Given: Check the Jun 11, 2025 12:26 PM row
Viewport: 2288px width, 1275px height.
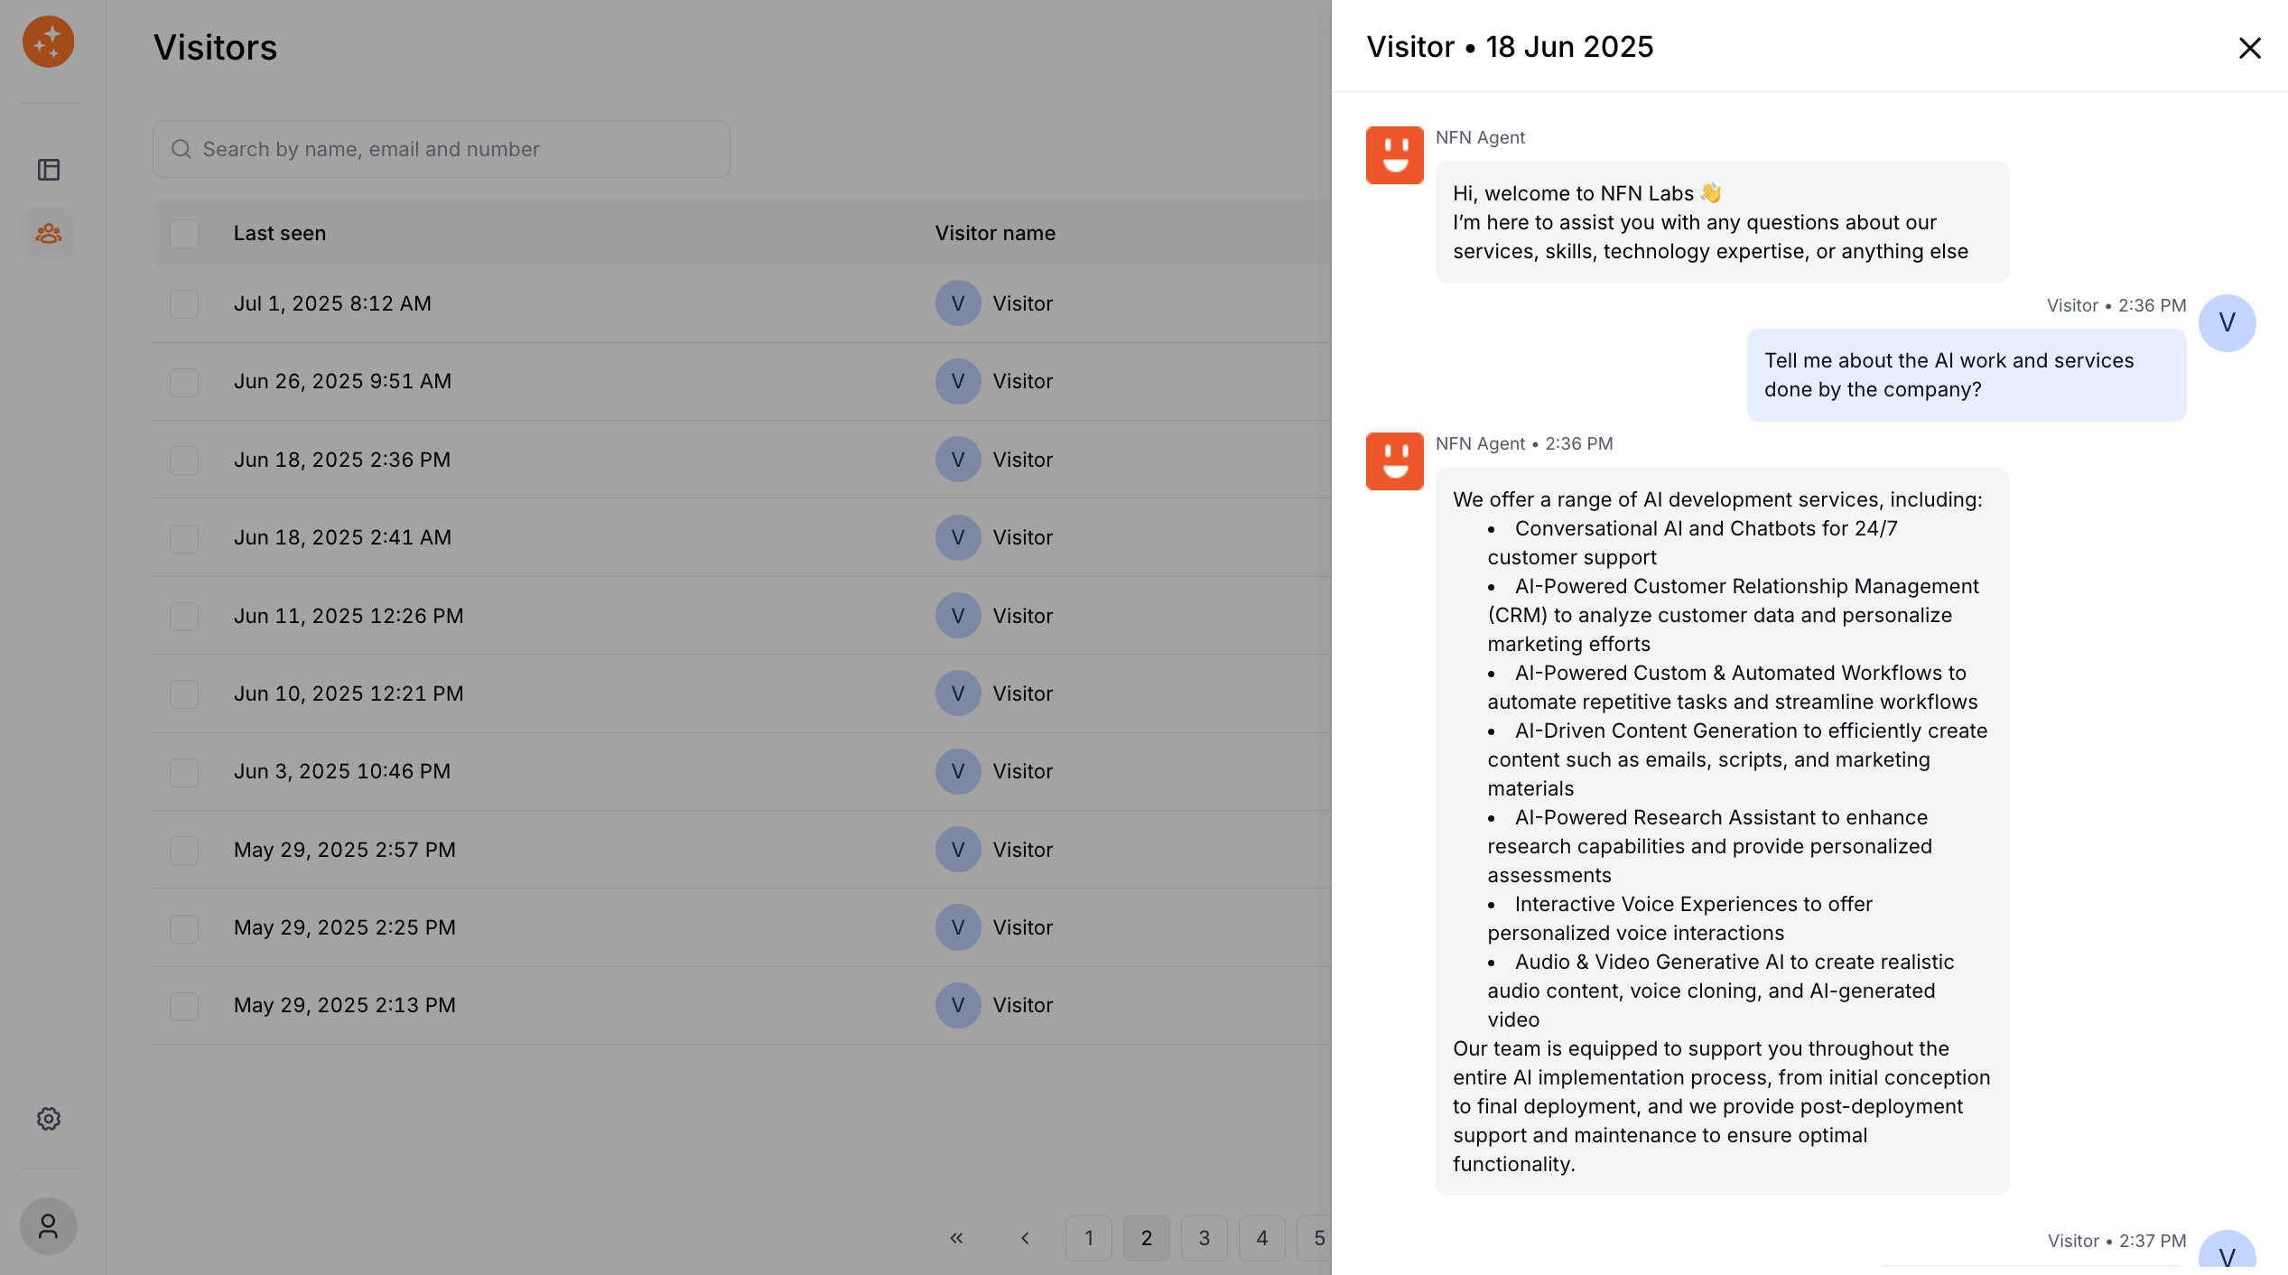Looking at the screenshot, I should click(184, 617).
